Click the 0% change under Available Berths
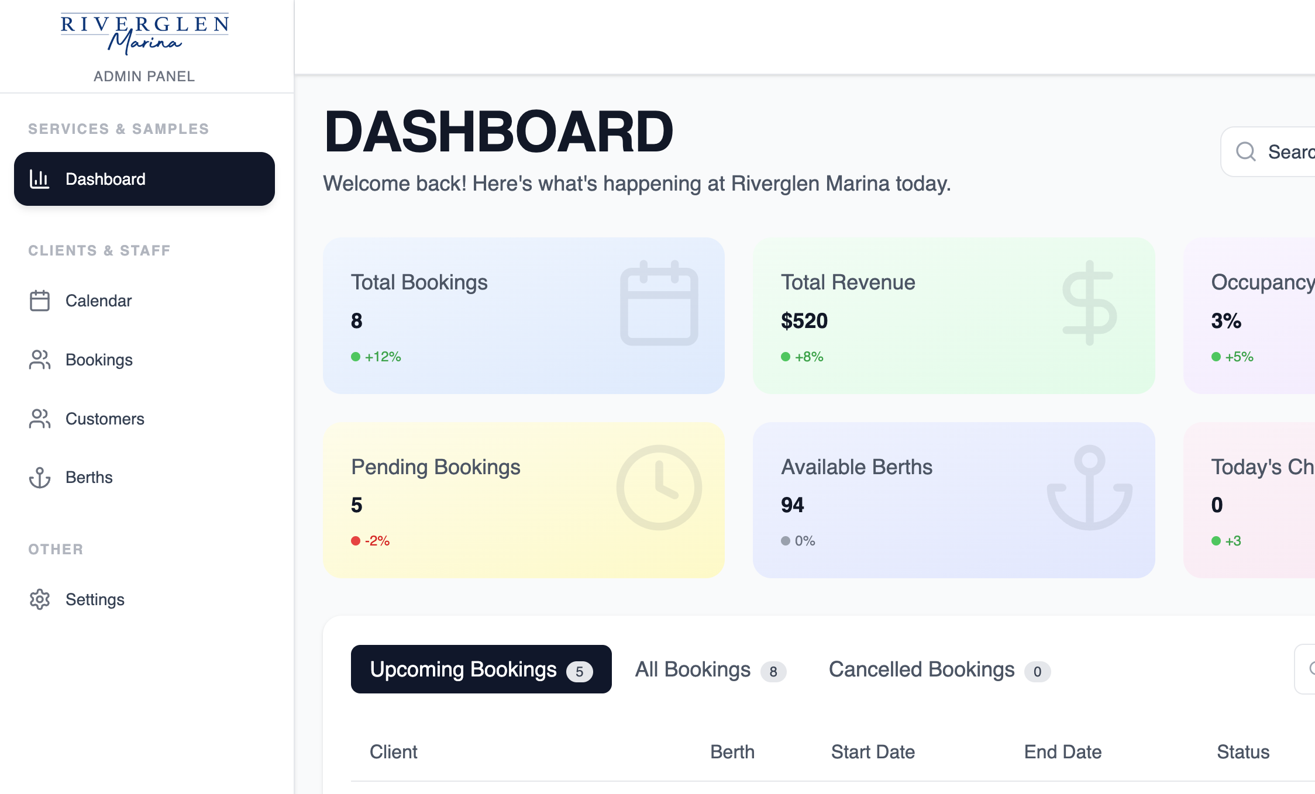Viewport: 1315px width, 794px height. point(798,541)
